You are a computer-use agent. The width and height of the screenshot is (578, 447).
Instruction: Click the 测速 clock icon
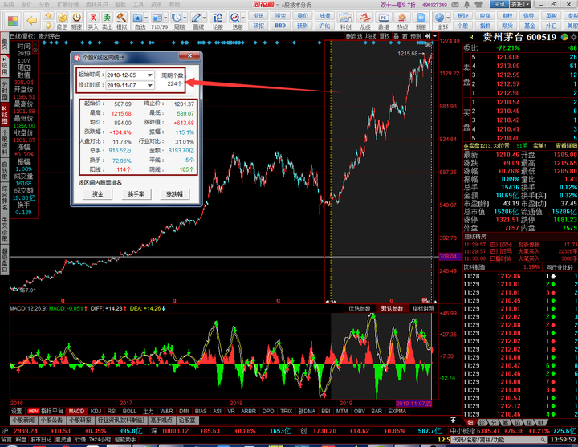coord(76,18)
